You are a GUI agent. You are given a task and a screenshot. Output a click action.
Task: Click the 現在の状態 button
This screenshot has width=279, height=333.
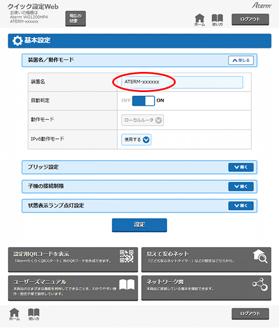(75, 18)
